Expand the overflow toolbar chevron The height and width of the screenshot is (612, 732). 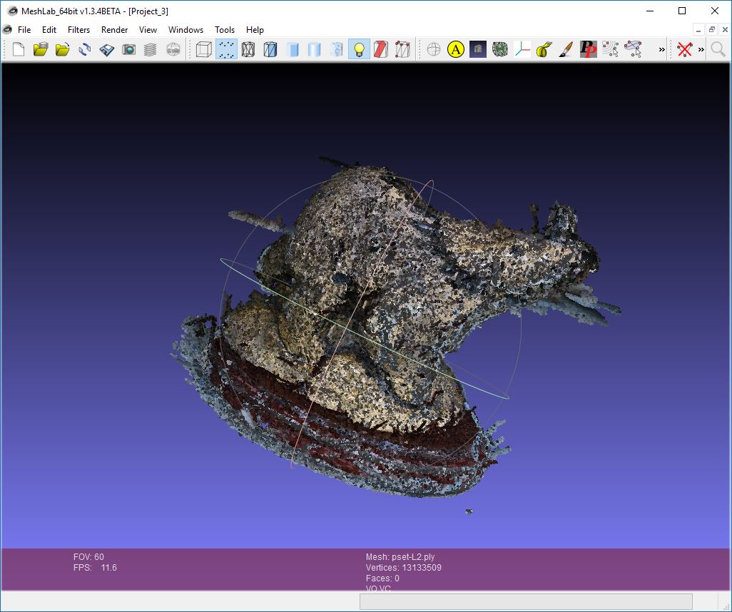[662, 49]
